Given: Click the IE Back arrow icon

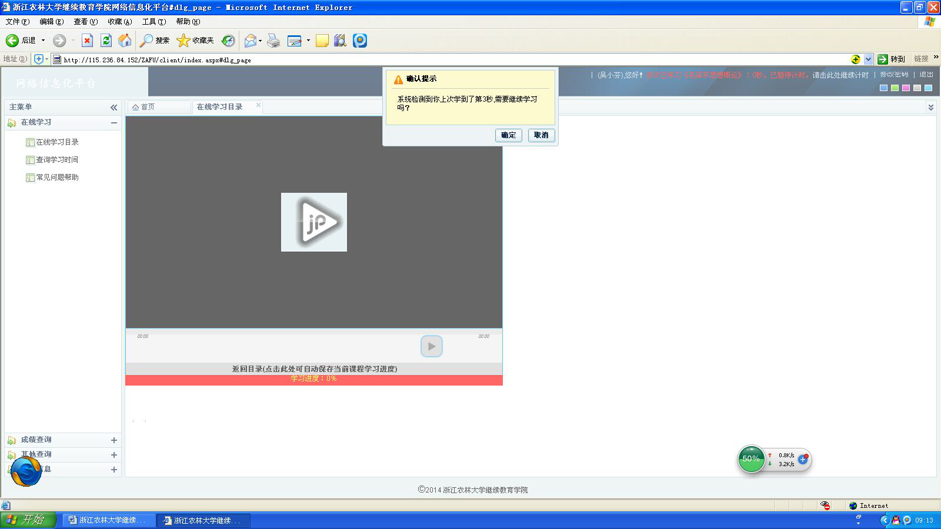Looking at the screenshot, I should pos(12,41).
